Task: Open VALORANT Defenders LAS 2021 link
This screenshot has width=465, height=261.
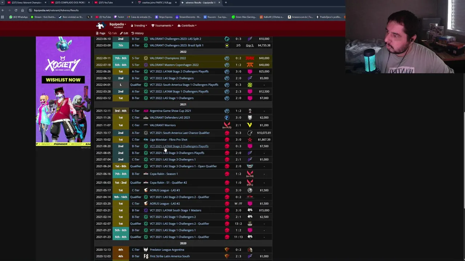Action: [170, 117]
